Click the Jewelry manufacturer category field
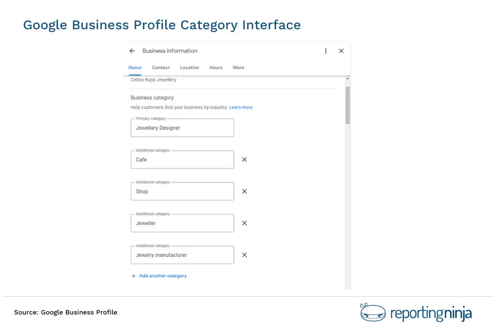497x331 pixels. click(x=182, y=255)
